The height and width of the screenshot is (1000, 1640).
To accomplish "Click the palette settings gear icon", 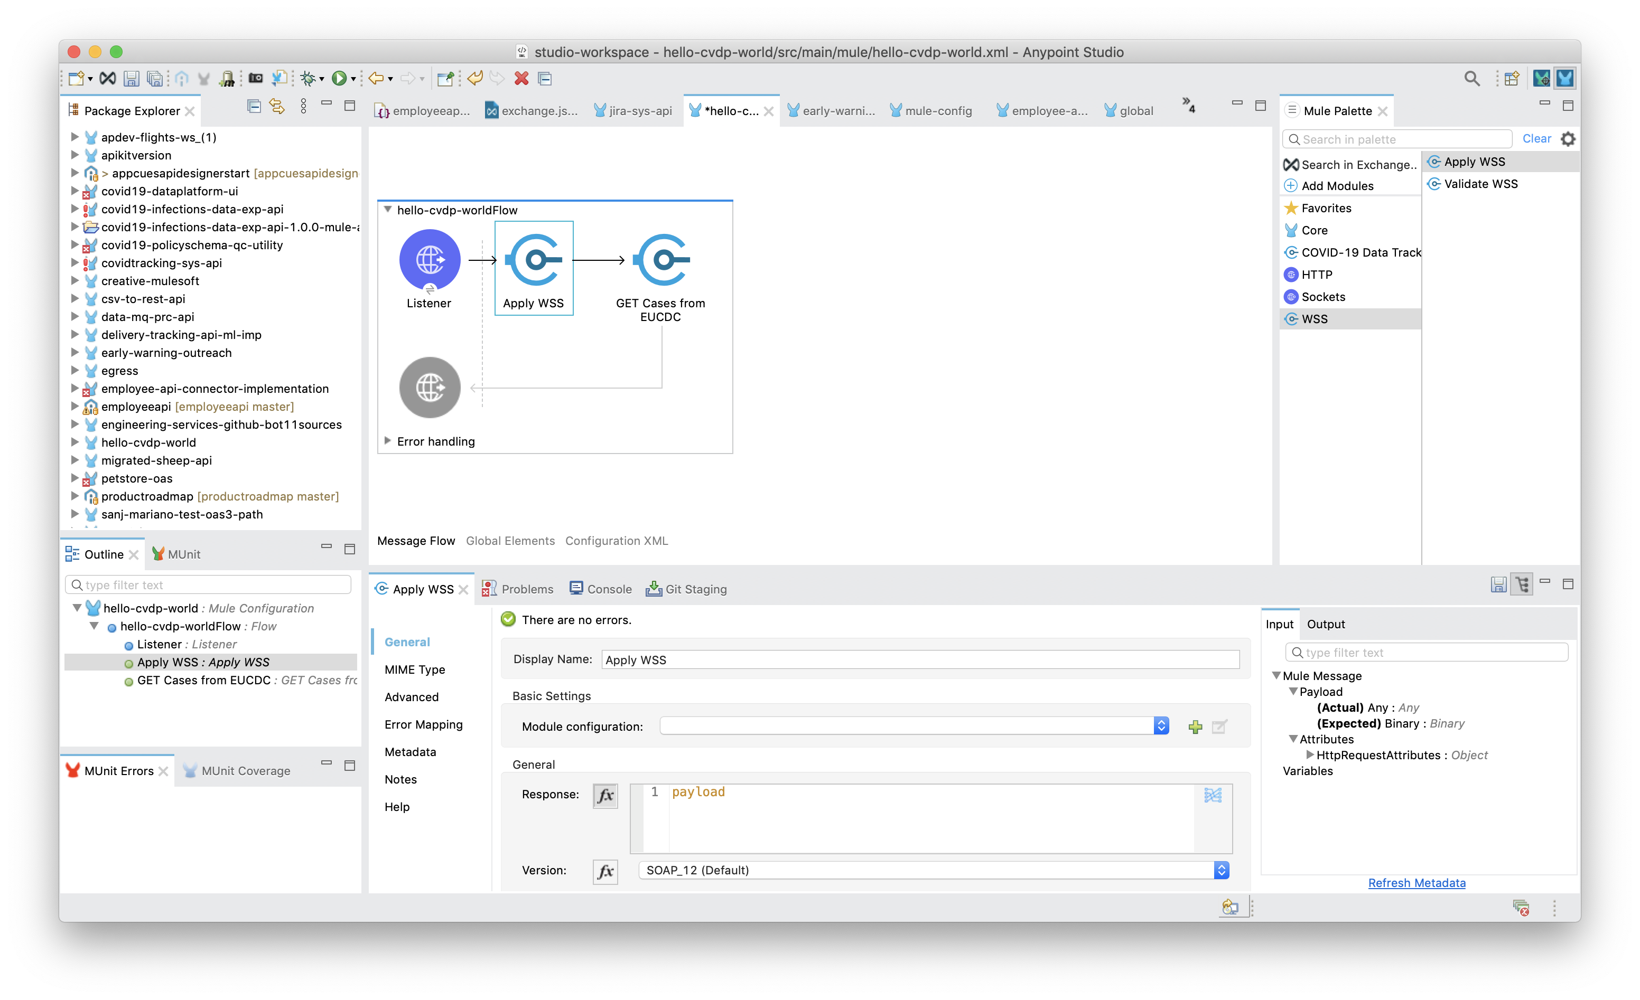I will click(1568, 139).
